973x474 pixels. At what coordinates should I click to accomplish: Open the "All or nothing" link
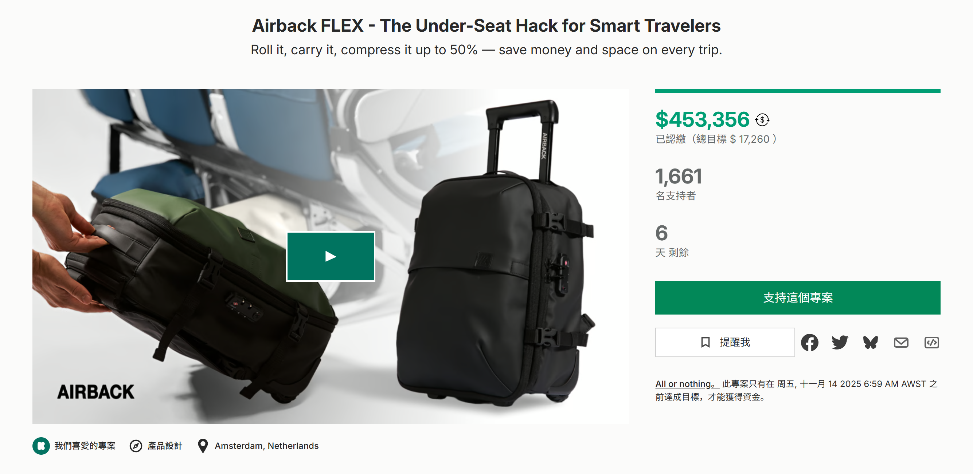pos(686,384)
